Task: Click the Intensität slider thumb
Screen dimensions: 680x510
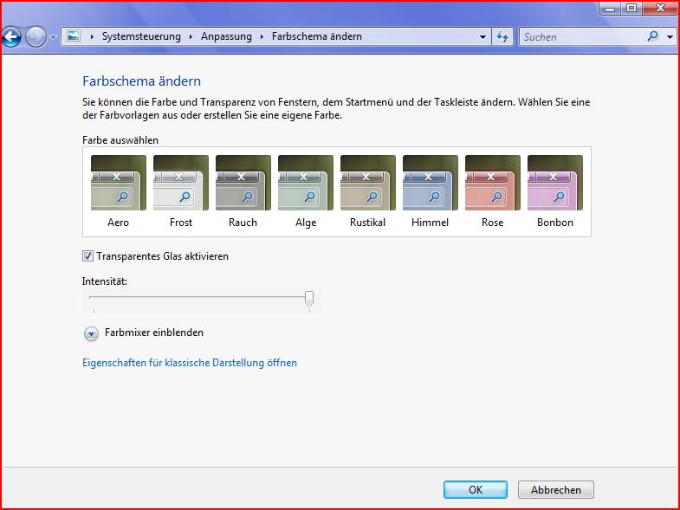Action: [x=308, y=299]
